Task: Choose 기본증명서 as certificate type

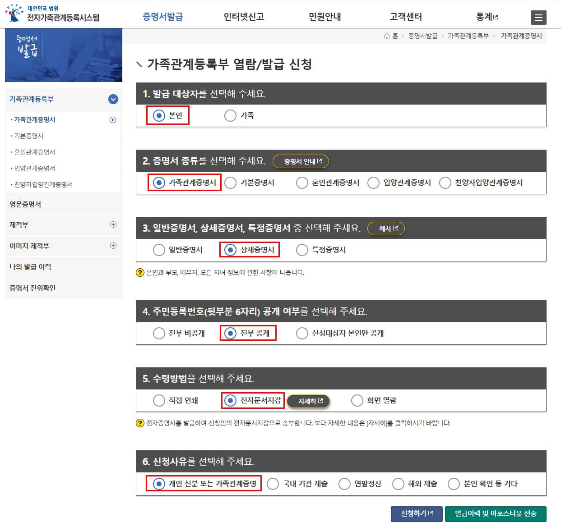Action: click(x=230, y=183)
